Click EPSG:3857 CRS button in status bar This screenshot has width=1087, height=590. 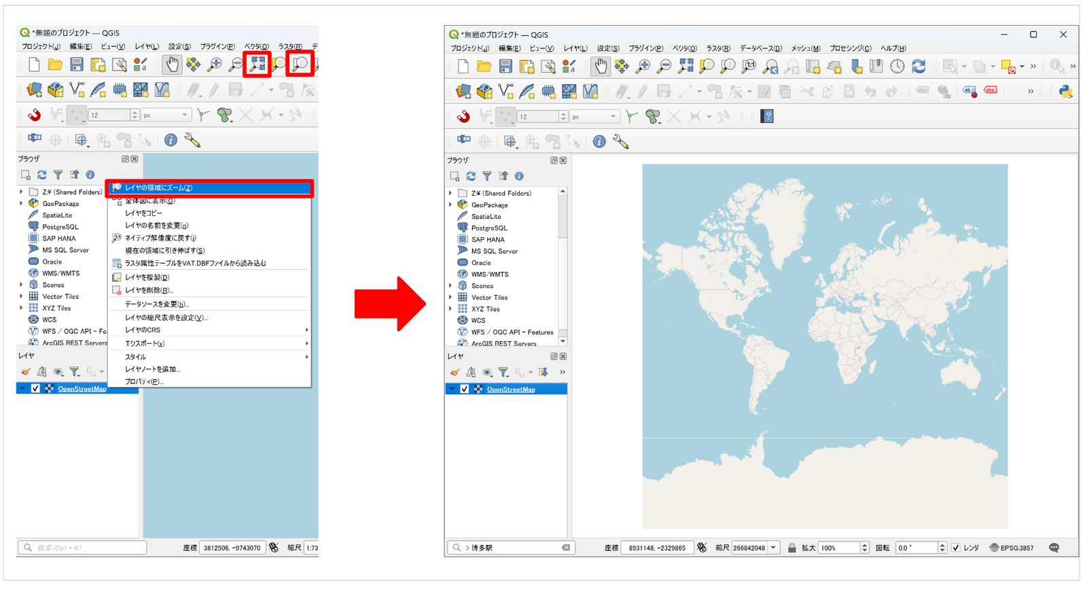click(1012, 548)
